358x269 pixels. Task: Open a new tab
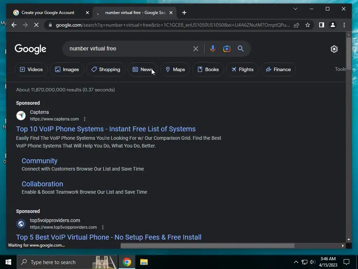184,13
